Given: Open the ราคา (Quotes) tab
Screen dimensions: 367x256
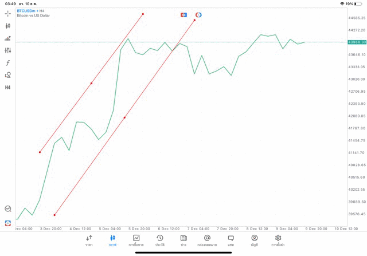Looking at the screenshot, I should (x=89, y=240).
